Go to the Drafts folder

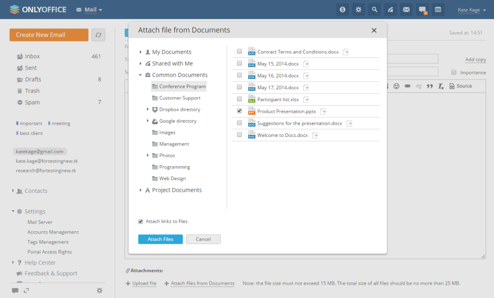tap(33, 80)
